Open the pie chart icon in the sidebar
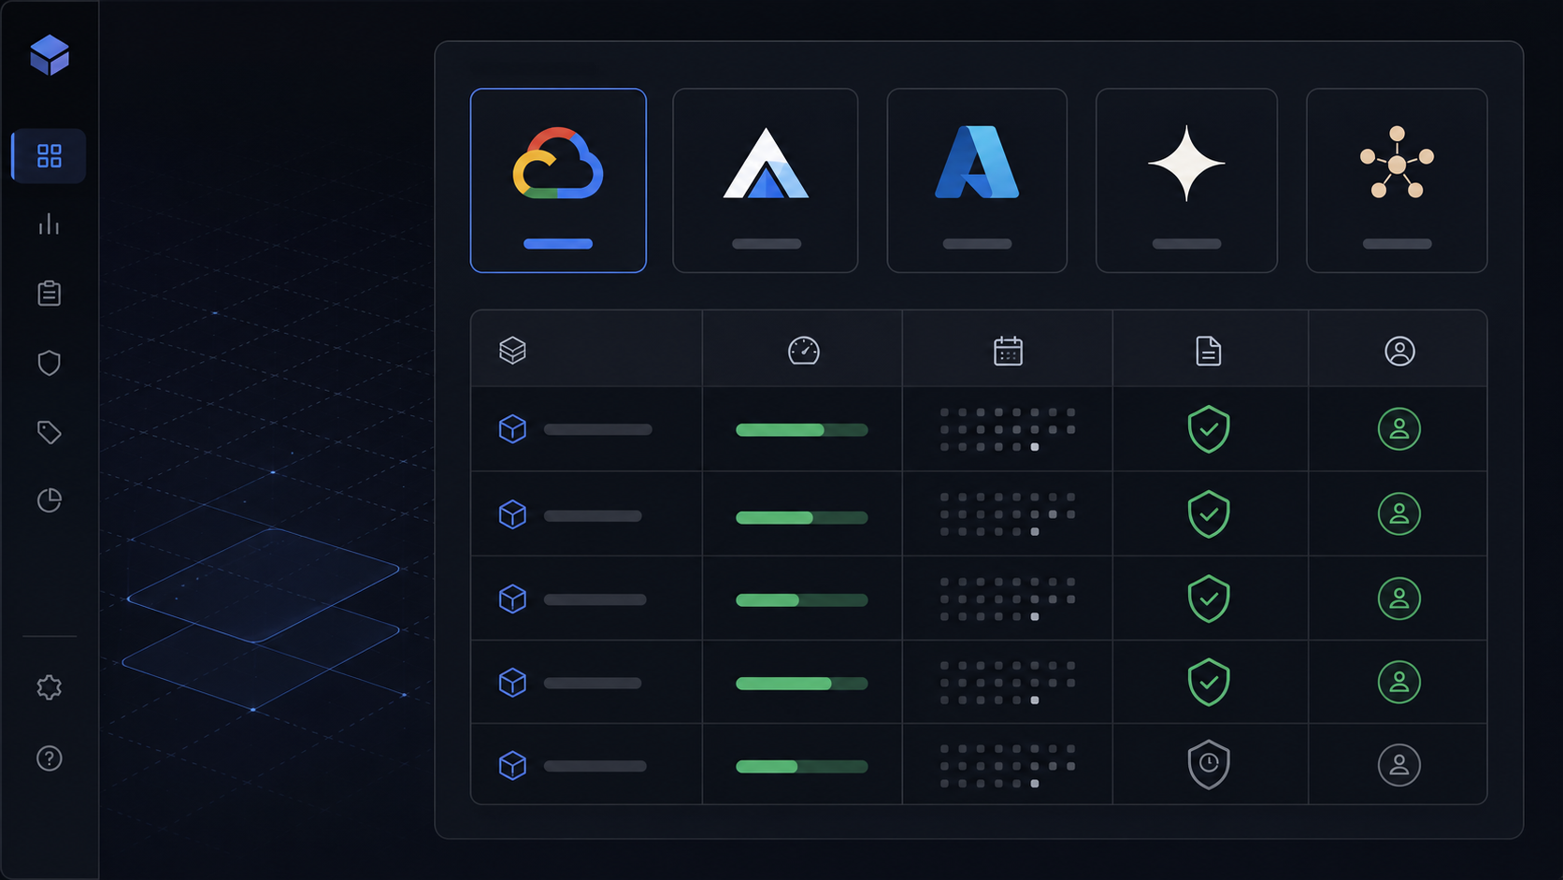Screen dimensions: 1563x880 [x=50, y=500]
